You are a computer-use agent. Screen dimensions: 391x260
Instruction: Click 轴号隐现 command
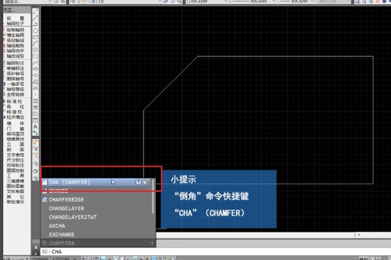16,89
